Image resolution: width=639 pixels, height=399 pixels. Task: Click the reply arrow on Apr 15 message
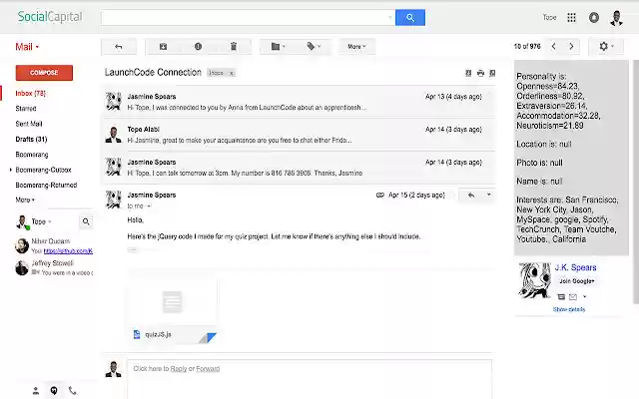471,196
